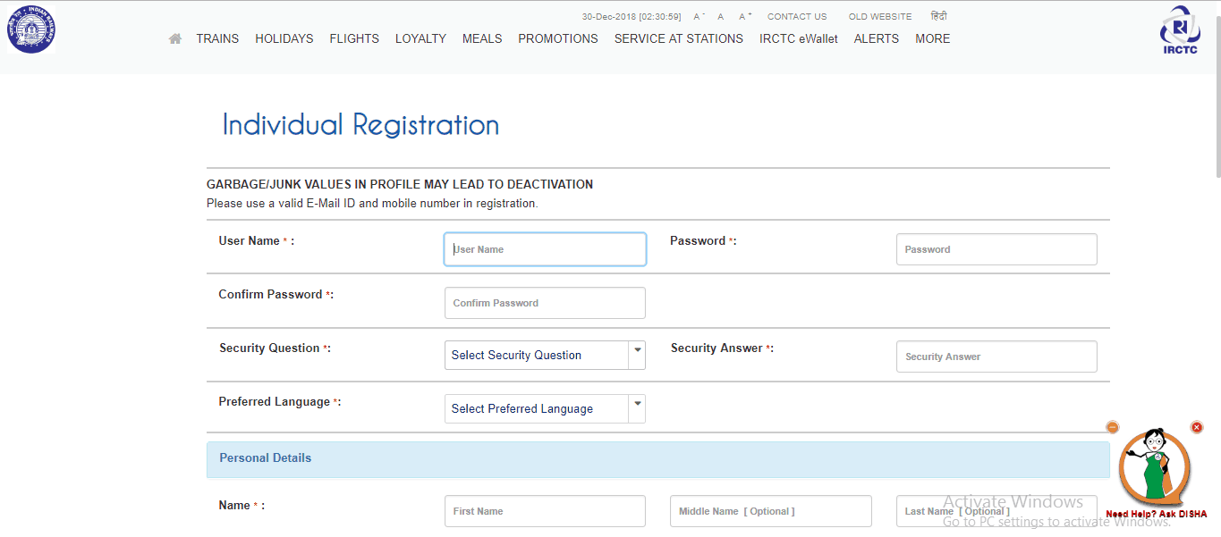Screen dimensions: 1221x537
Task: Go to the home page icon
Action: click(175, 38)
